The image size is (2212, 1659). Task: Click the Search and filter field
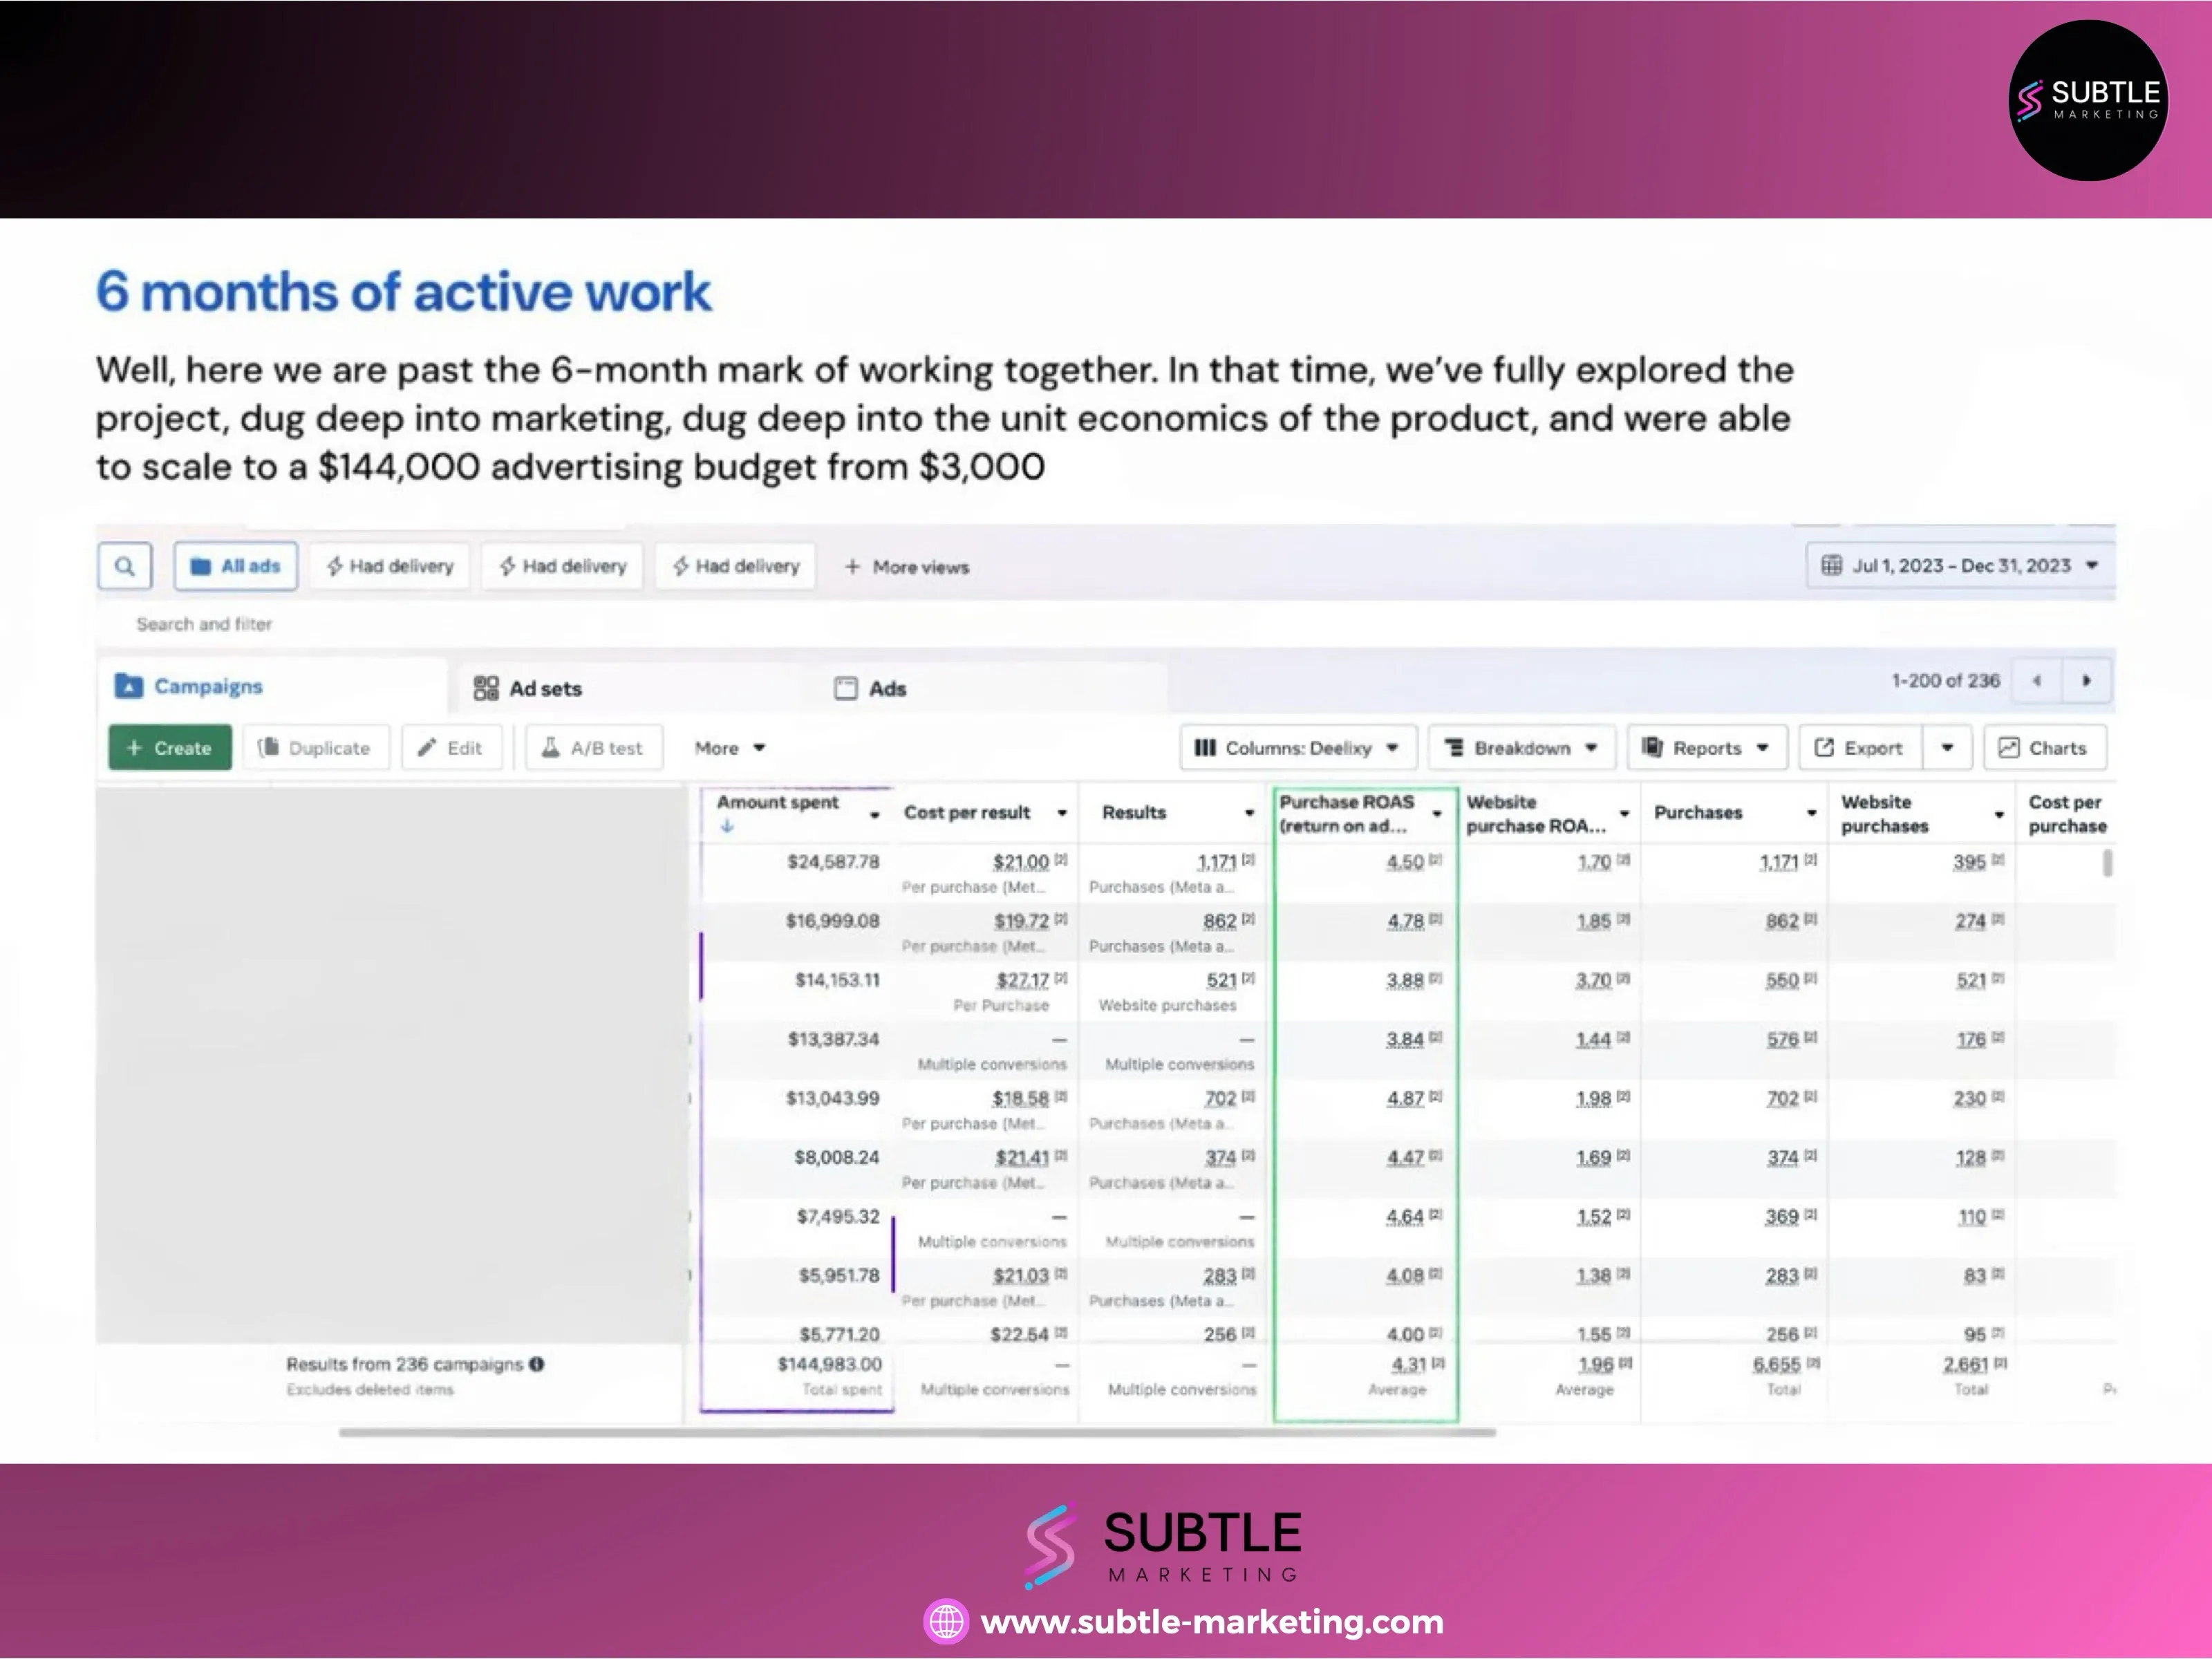[x=204, y=624]
